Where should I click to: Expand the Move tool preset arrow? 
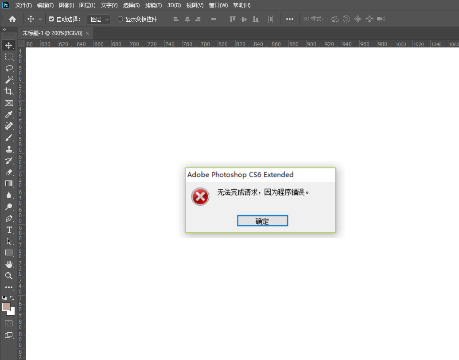40,19
